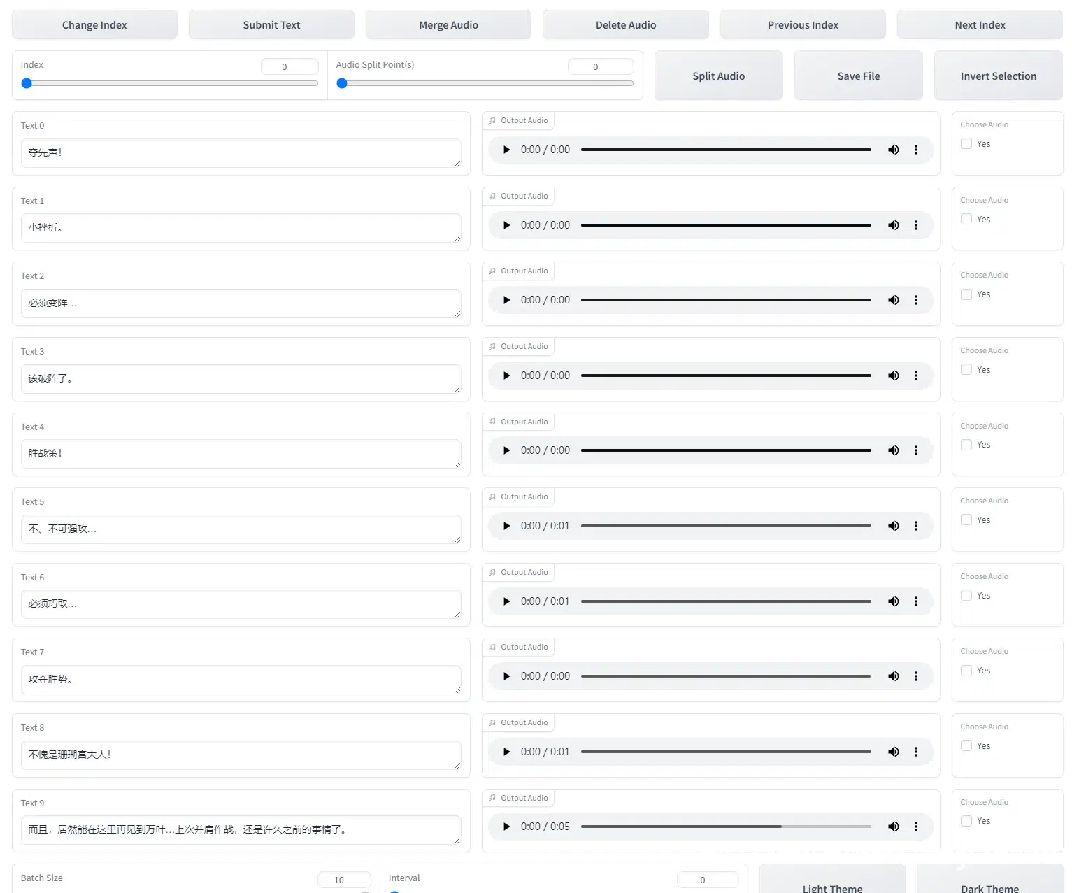This screenshot has width=1072, height=893.
Task: Check Yes for Text 5 Choose Audio
Action: tap(966, 520)
